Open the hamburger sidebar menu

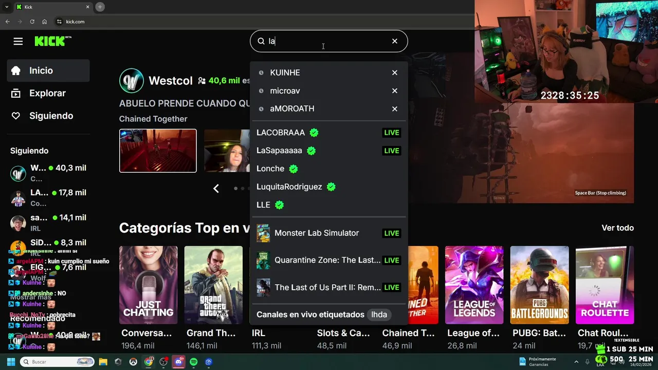pos(18,42)
